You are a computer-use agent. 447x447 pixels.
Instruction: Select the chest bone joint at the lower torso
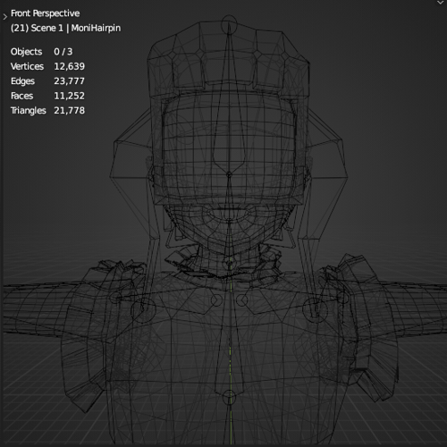tap(229, 397)
